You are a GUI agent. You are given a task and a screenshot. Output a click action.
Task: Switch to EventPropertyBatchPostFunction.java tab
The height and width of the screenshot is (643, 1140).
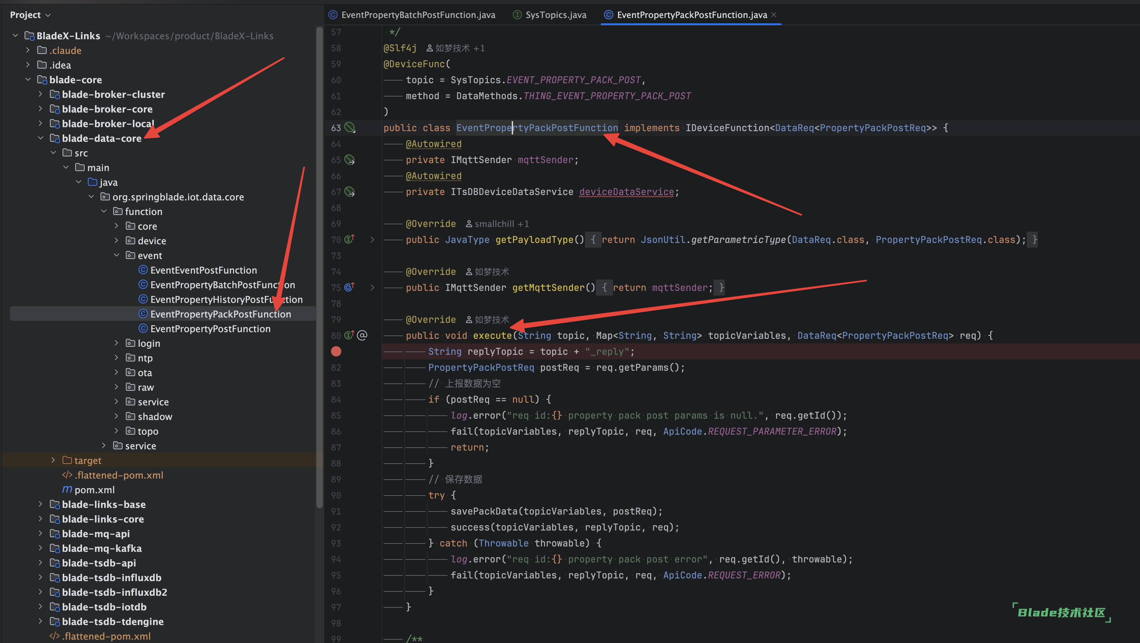click(x=412, y=15)
